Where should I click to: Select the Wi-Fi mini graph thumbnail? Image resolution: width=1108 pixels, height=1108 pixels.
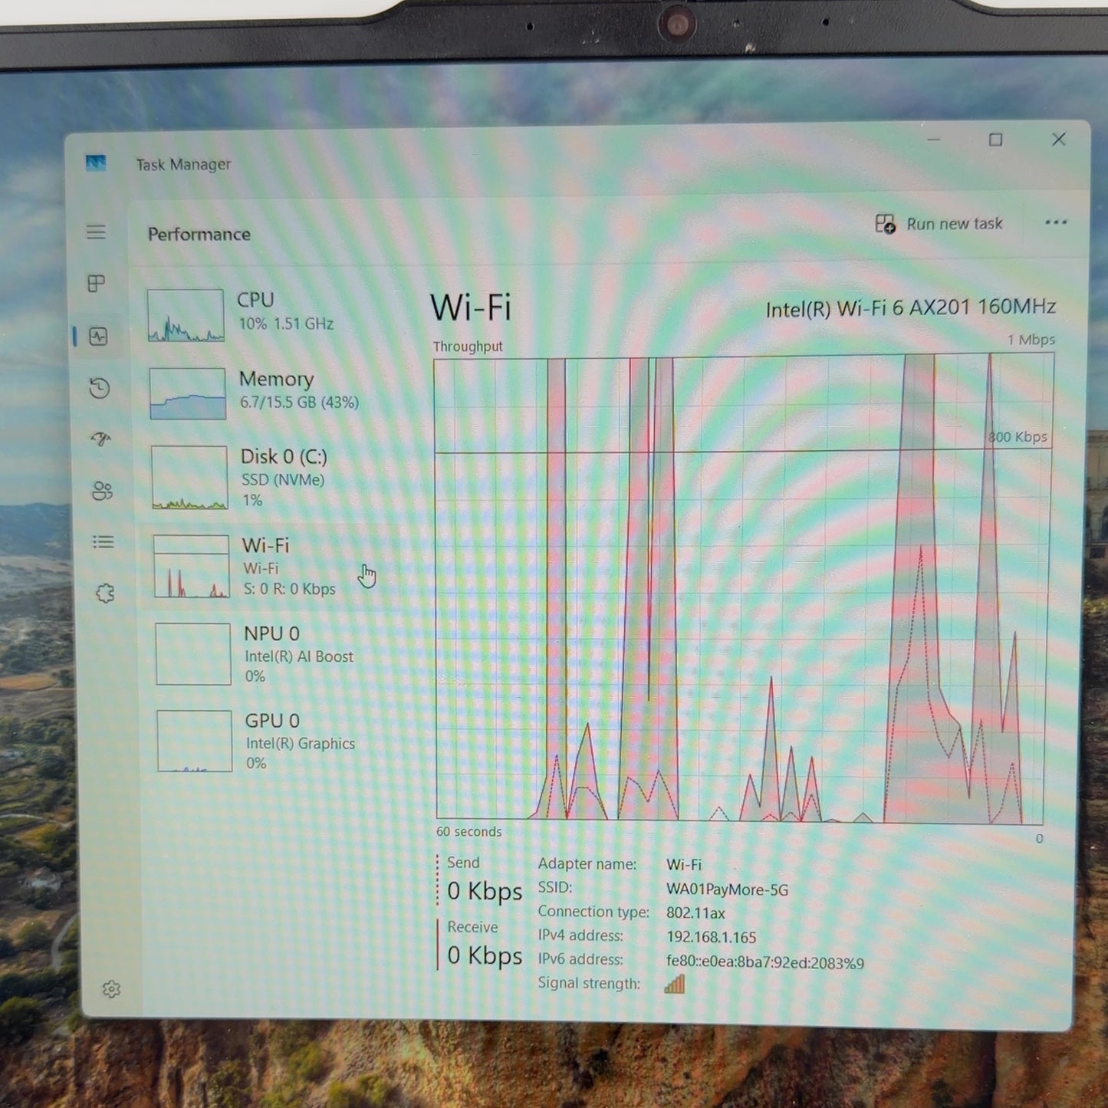coord(192,566)
